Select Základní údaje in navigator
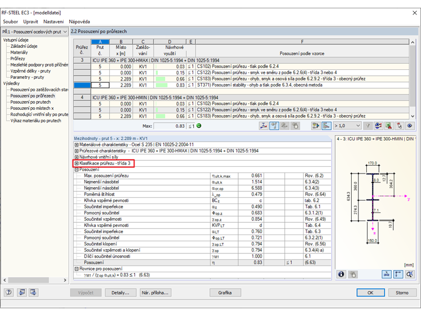The height and width of the screenshot is (316, 421). (x=24, y=46)
